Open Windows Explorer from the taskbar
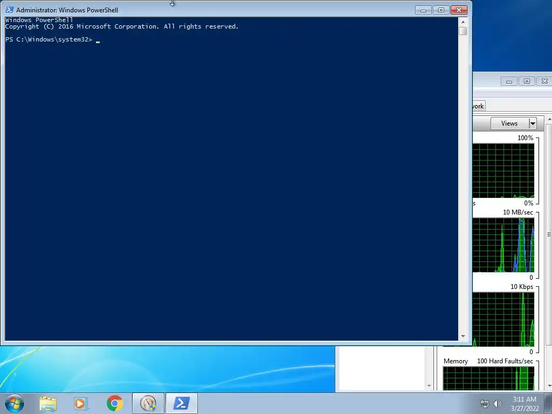The height and width of the screenshot is (414, 552). tap(48, 403)
